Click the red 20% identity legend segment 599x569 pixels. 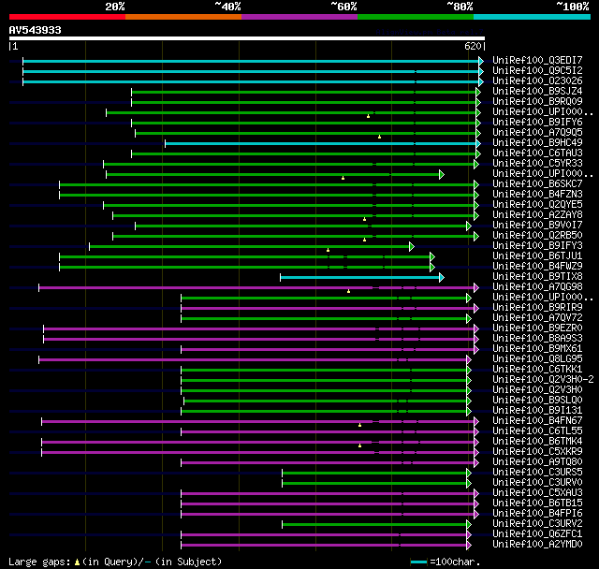coord(67,17)
